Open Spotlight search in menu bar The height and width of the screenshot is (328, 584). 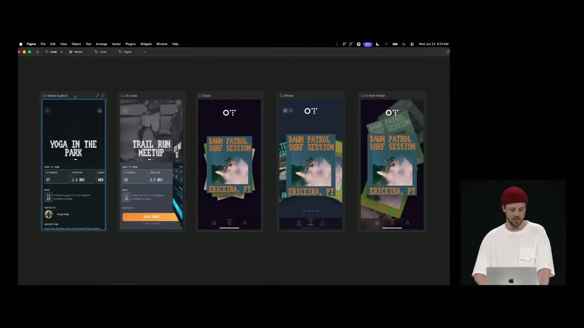coord(403,44)
